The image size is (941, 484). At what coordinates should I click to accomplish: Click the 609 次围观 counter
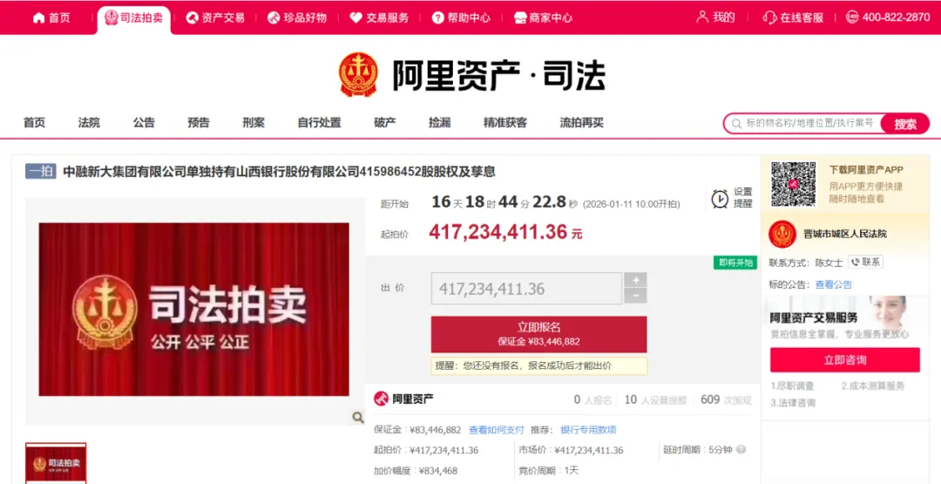pos(726,400)
